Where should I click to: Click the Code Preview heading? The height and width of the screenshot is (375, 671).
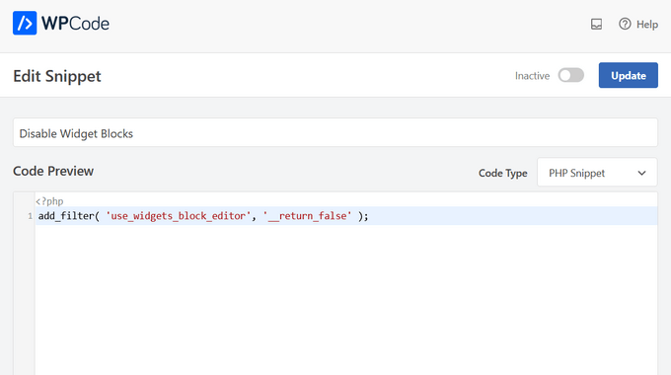click(x=53, y=171)
